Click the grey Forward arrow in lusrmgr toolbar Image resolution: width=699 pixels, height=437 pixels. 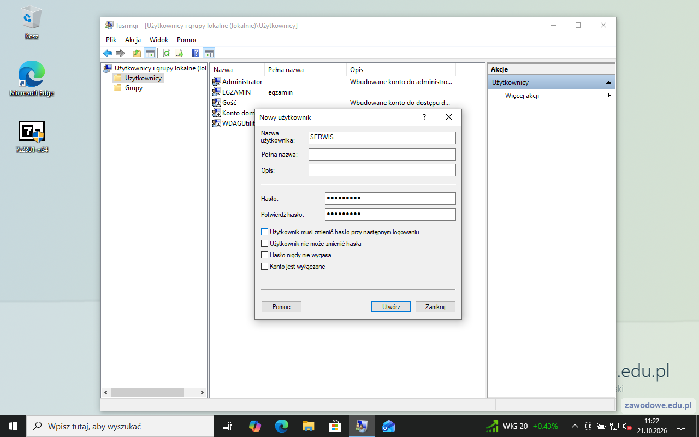[120, 53]
